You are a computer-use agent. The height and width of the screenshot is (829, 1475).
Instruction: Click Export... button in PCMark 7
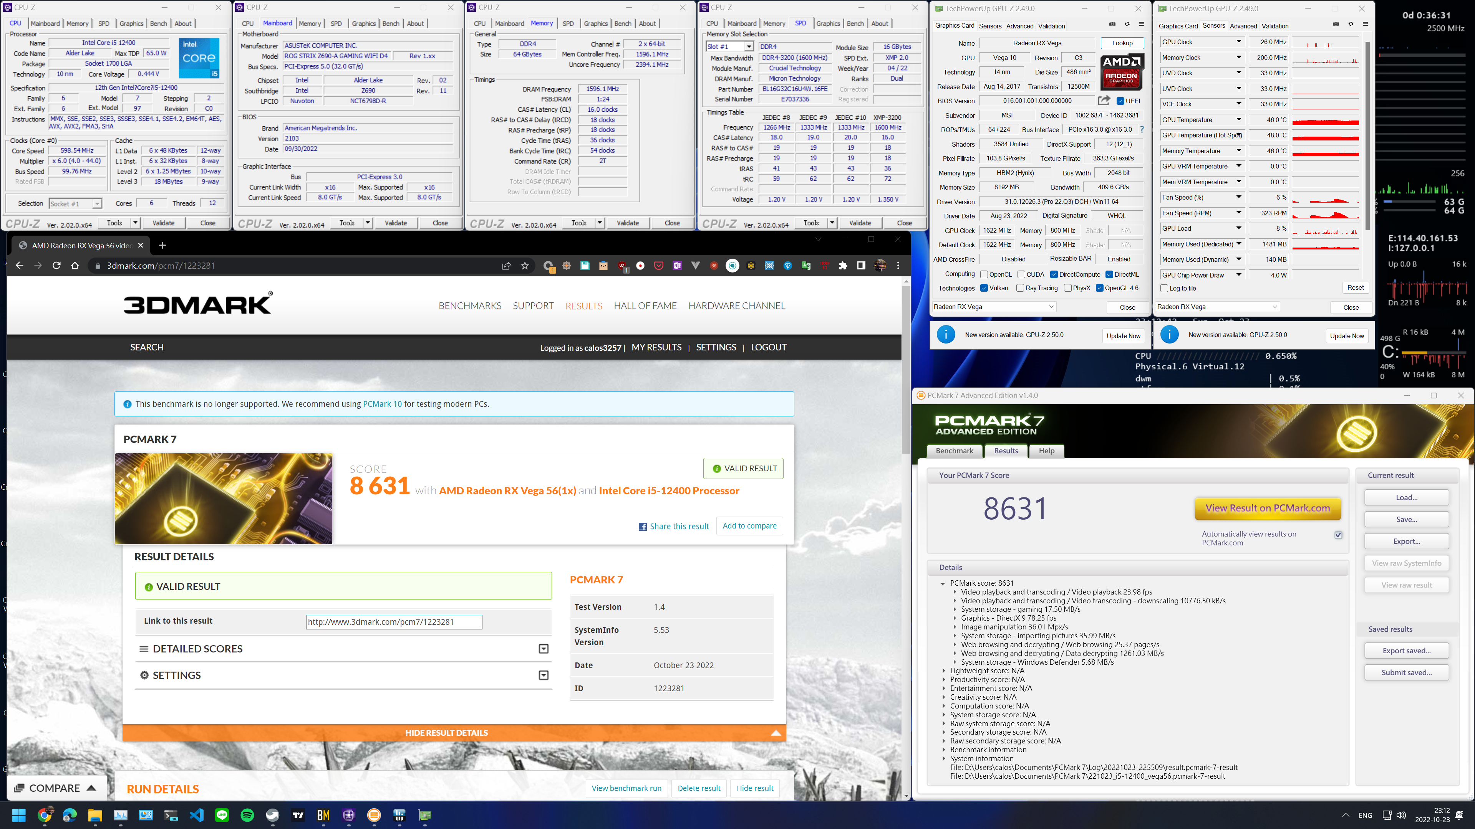(x=1406, y=541)
